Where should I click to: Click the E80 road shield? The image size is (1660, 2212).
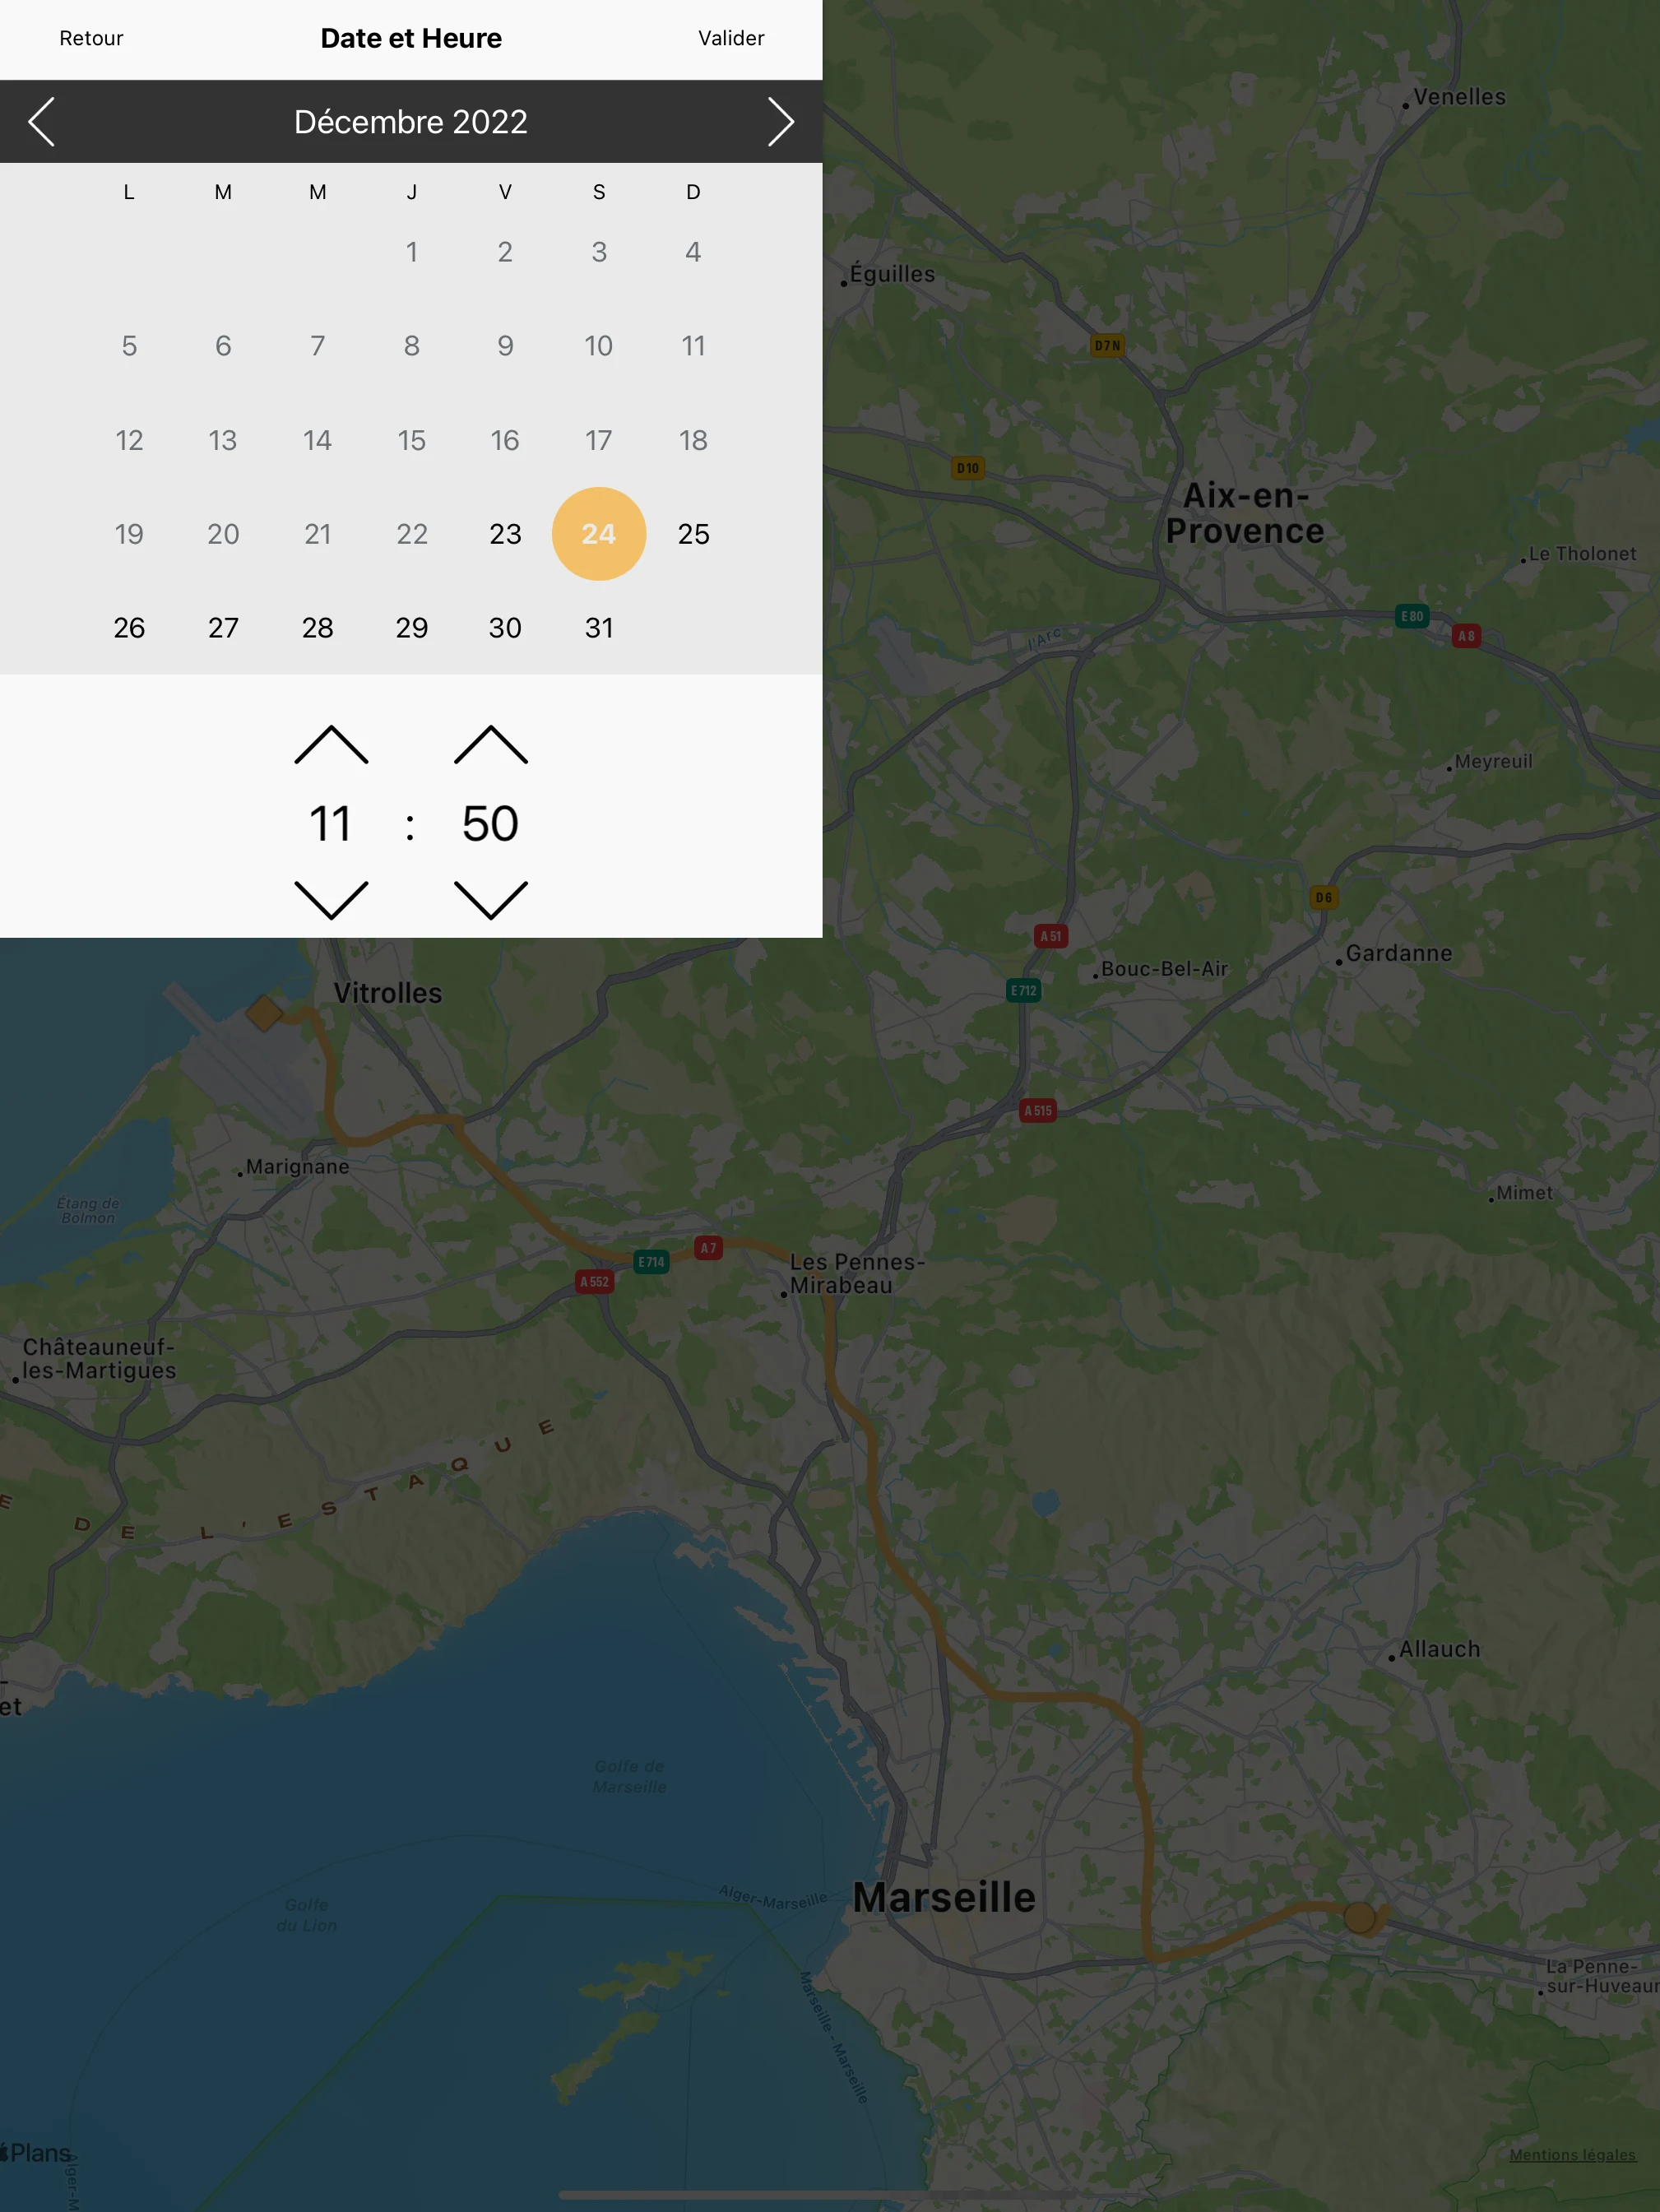click(x=1412, y=616)
